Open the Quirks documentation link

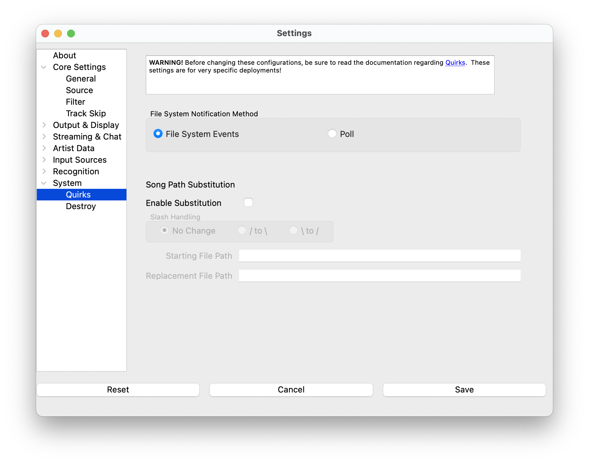tap(455, 63)
